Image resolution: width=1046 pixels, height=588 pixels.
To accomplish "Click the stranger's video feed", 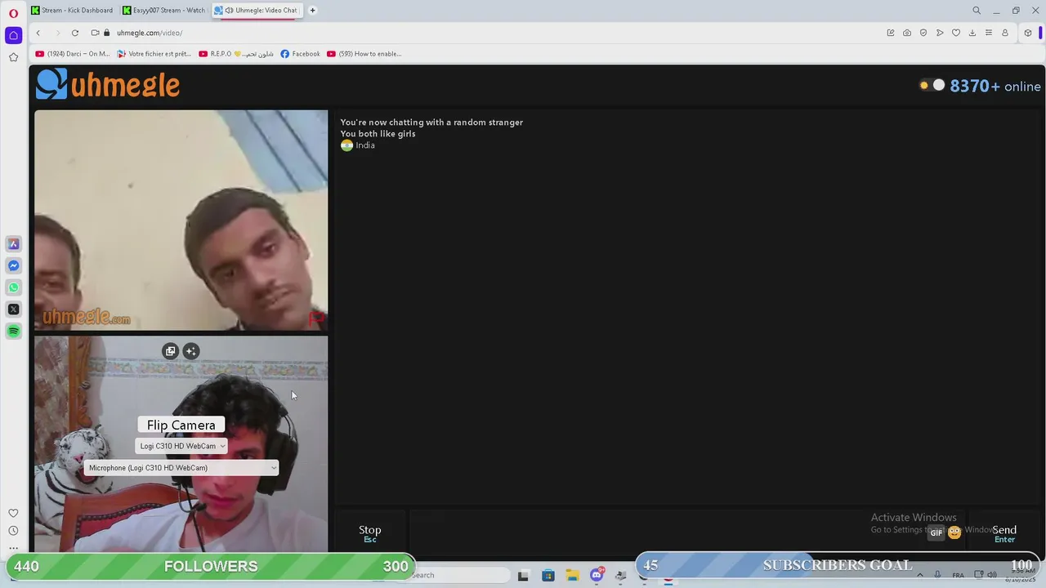I will [x=181, y=220].
